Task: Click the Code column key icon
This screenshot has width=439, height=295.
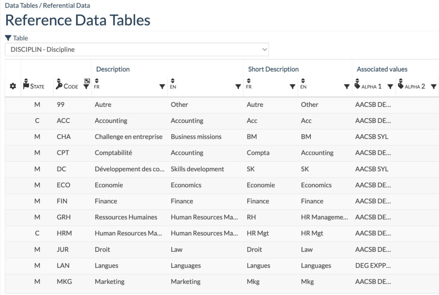Action: coord(59,86)
